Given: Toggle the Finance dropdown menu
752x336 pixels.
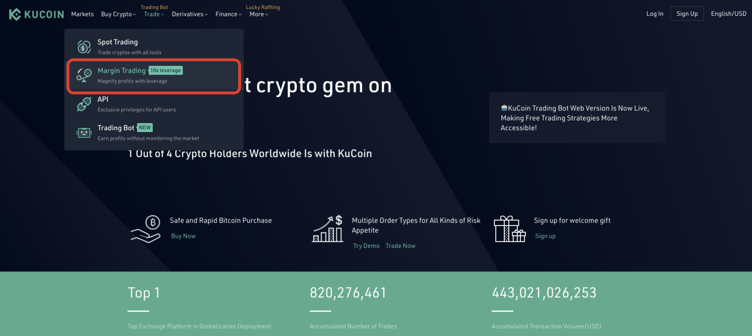Looking at the screenshot, I should [x=228, y=13].
